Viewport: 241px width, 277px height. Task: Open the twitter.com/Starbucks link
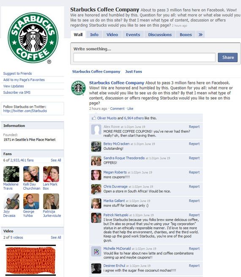coord(25,111)
